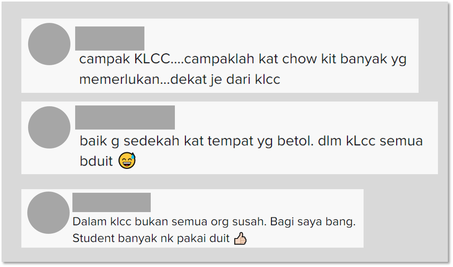Click the avatar beside the sedekah comment
The height and width of the screenshot is (267, 453).
point(49,128)
